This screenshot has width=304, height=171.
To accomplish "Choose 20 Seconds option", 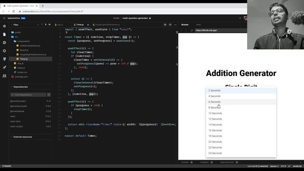I will pyautogui.click(x=241, y=142).
